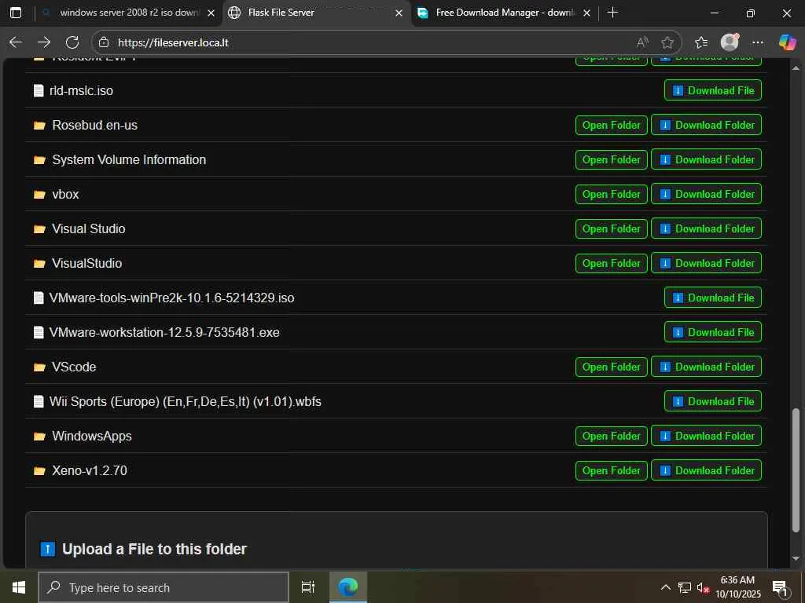This screenshot has width=805, height=603.
Task: Open the Favorites list icon
Action: tap(700, 42)
